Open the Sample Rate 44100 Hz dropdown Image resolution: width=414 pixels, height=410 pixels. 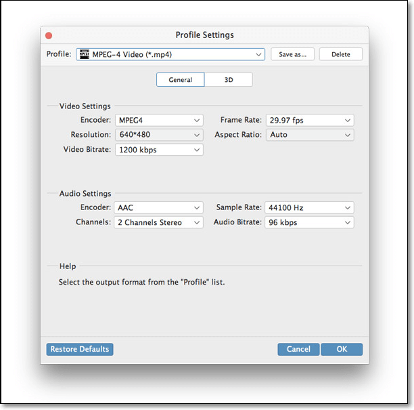(309, 207)
